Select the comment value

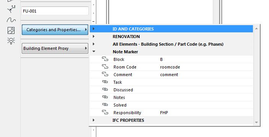coord(169,75)
